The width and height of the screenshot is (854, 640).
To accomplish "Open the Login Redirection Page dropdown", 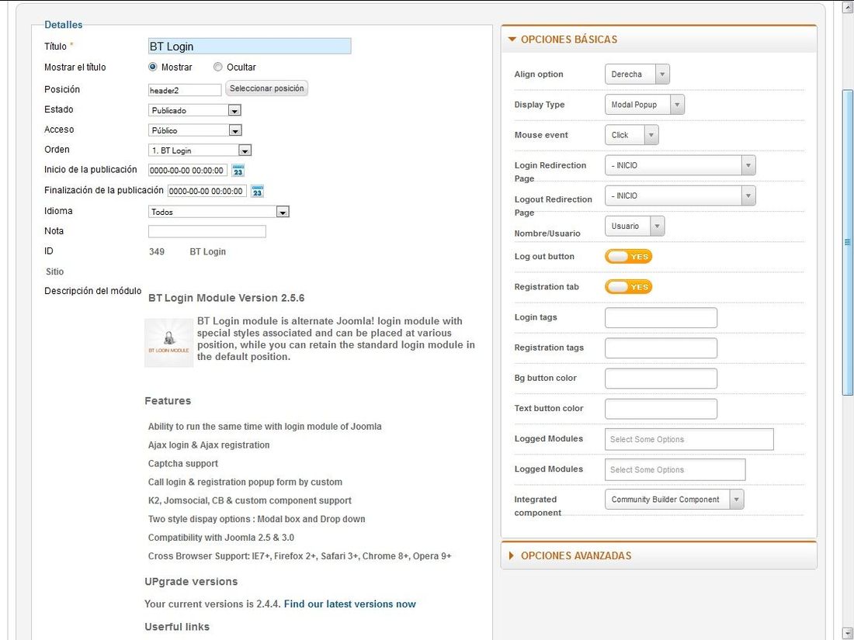I will (680, 165).
